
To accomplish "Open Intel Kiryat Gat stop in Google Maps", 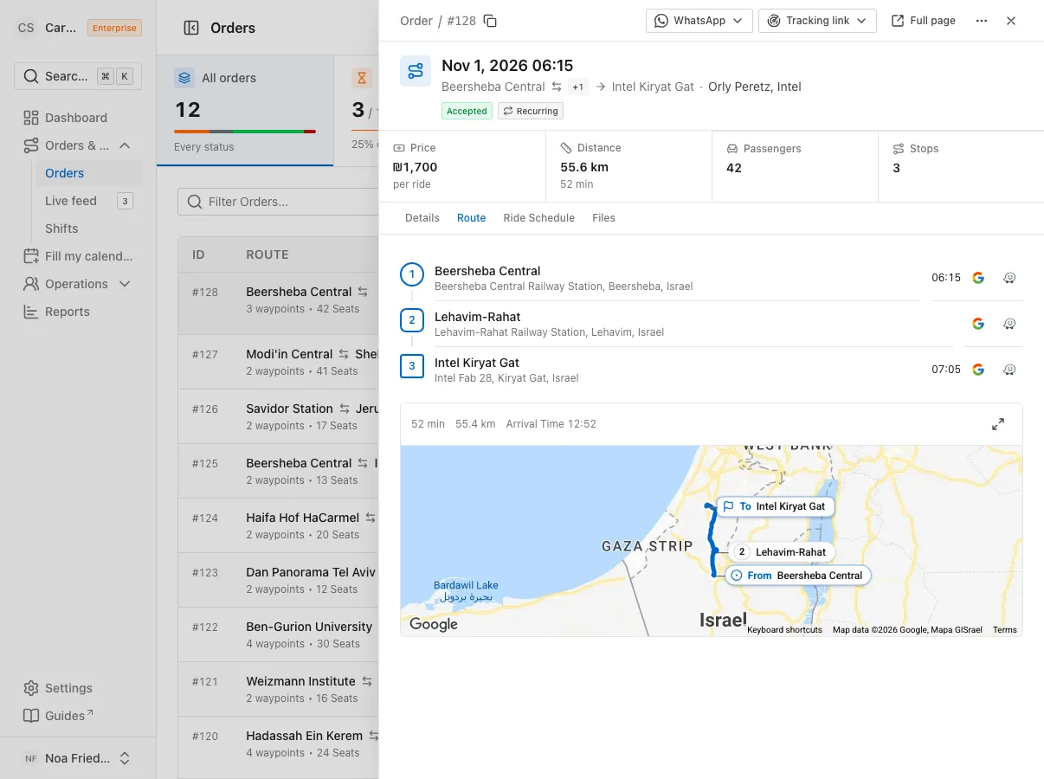I will pyautogui.click(x=978, y=370).
